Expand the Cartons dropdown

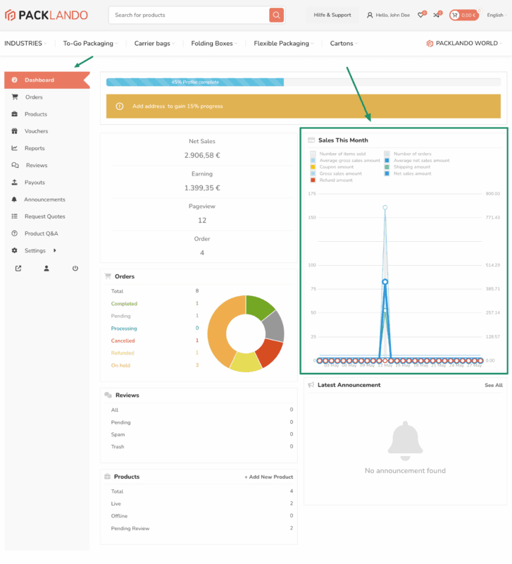[x=344, y=44]
